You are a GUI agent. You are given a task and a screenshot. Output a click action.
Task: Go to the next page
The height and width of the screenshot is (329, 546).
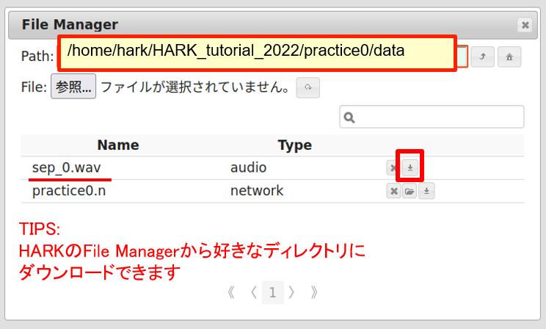click(x=292, y=293)
